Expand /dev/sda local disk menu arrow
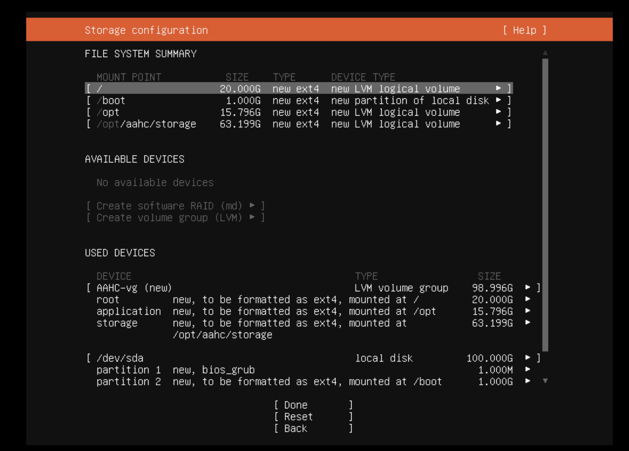Image resolution: width=629 pixels, height=451 pixels. click(528, 358)
